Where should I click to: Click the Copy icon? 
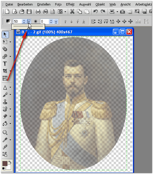click(79, 12)
